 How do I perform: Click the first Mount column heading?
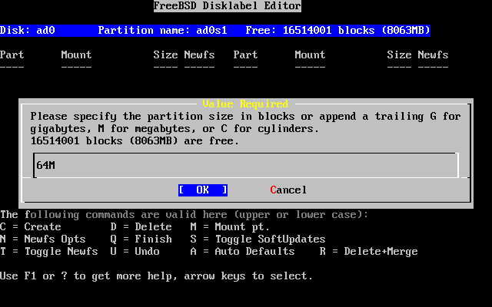[x=76, y=54]
